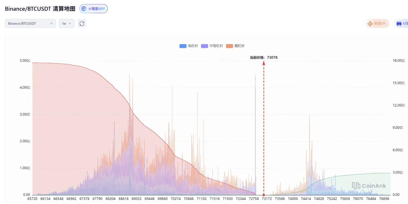Click the 75656 price tick label
Viewport: 408px width, 204px height.
click(x=345, y=199)
